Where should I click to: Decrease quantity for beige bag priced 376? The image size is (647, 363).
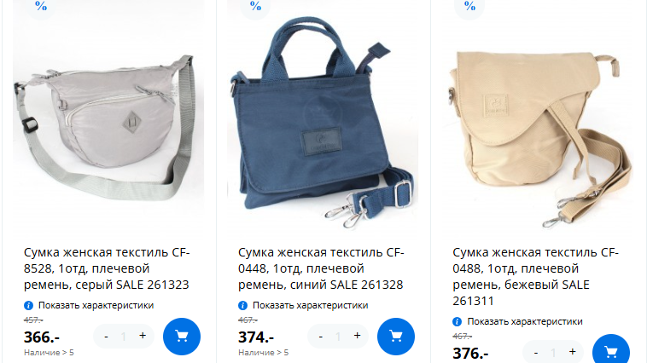[x=535, y=352]
